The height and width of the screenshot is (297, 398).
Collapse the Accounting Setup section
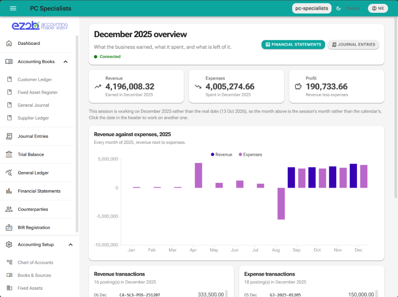(71, 245)
